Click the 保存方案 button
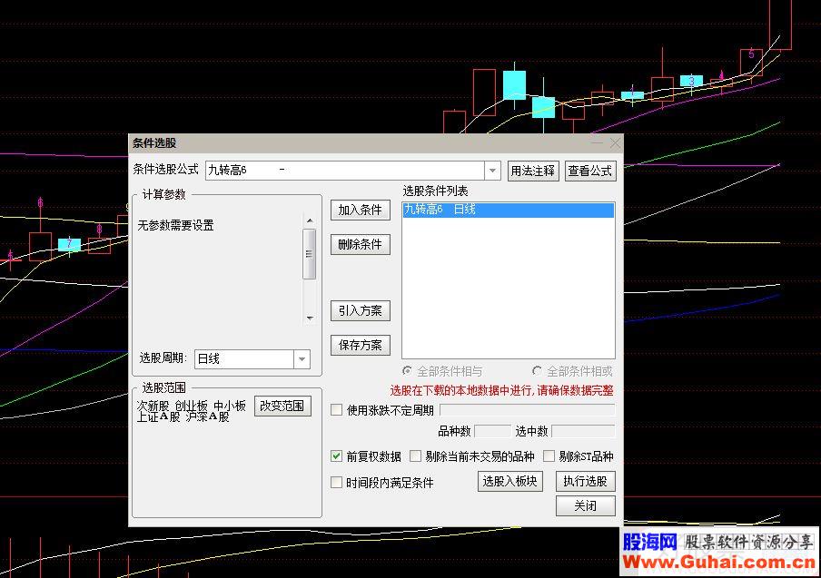The height and width of the screenshot is (578, 821). (x=361, y=345)
